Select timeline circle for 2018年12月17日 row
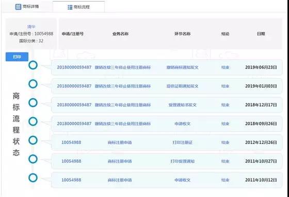The width and height of the screenshot is (289, 197). coord(33,102)
